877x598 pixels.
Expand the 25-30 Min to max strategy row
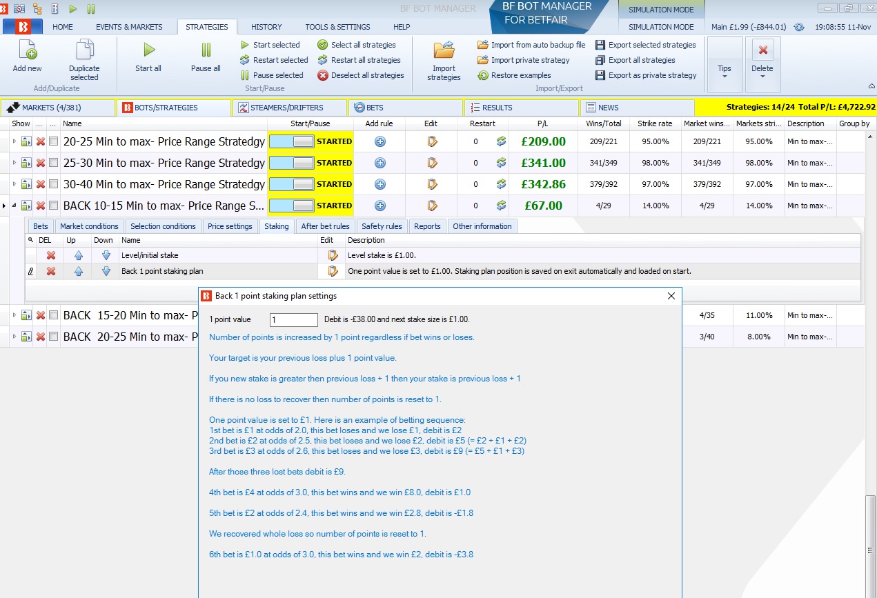[14, 163]
